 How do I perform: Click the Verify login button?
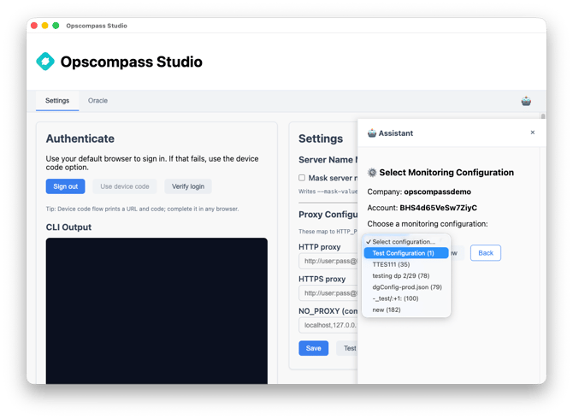pos(187,186)
